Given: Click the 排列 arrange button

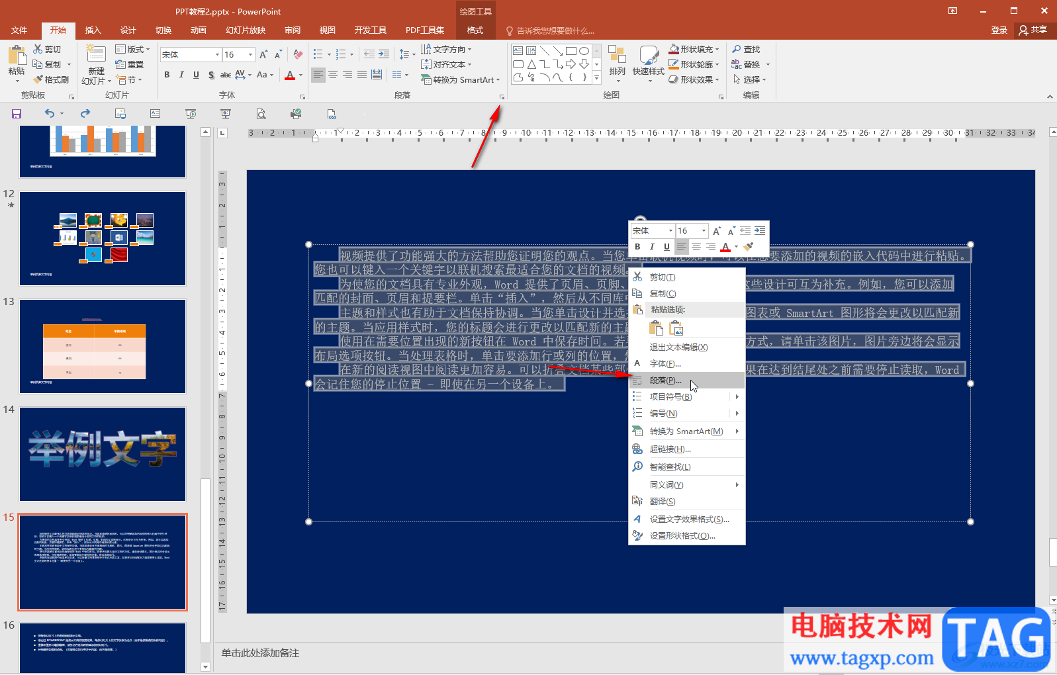Looking at the screenshot, I should (x=617, y=64).
